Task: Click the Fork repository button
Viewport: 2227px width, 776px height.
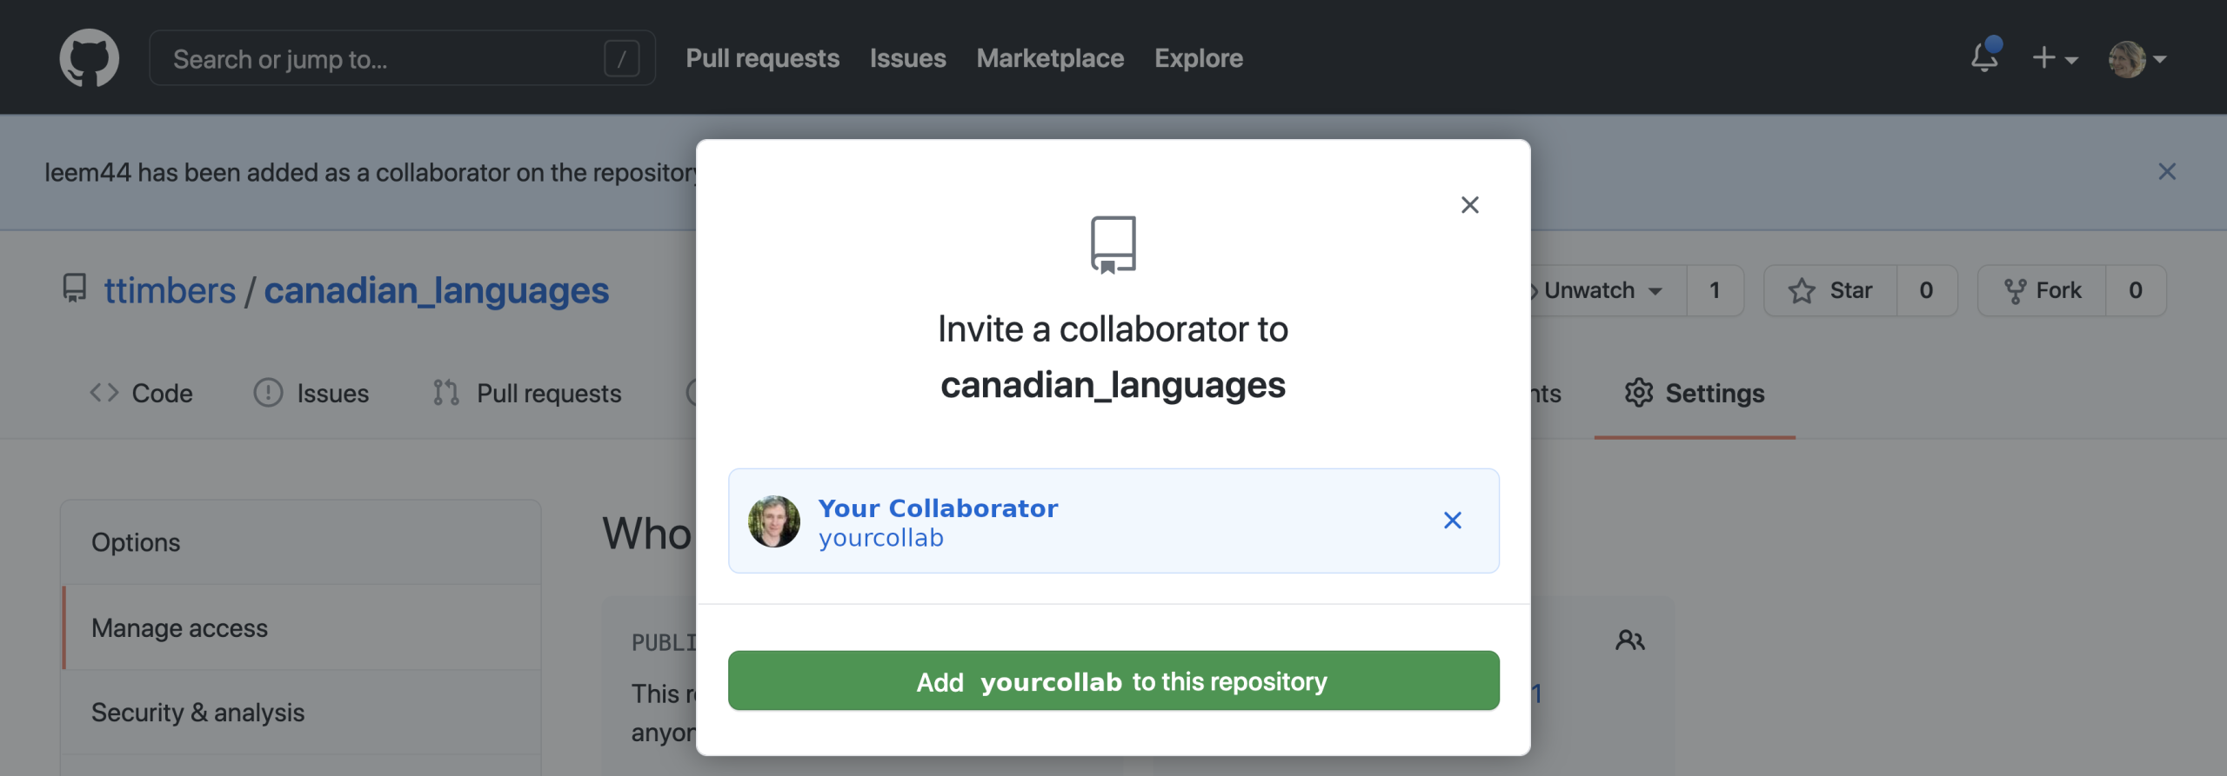Action: [2042, 290]
